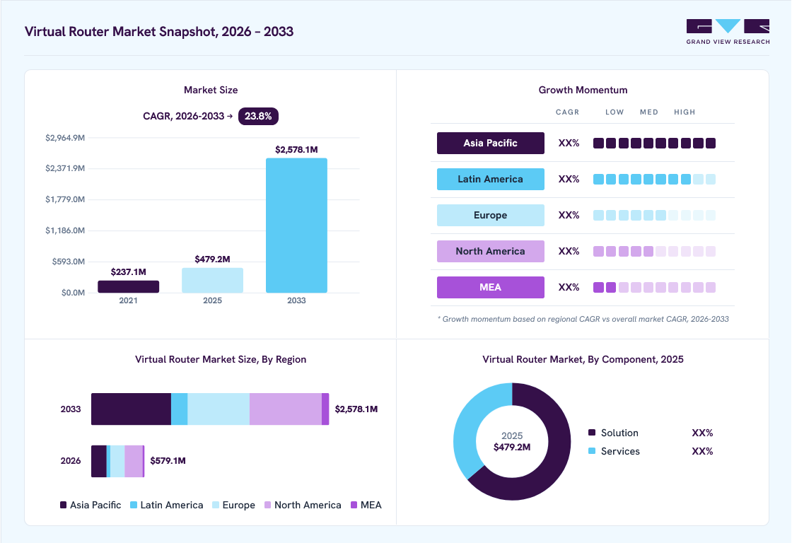Click the Services legend swatch
792x543 pixels.
592,450
